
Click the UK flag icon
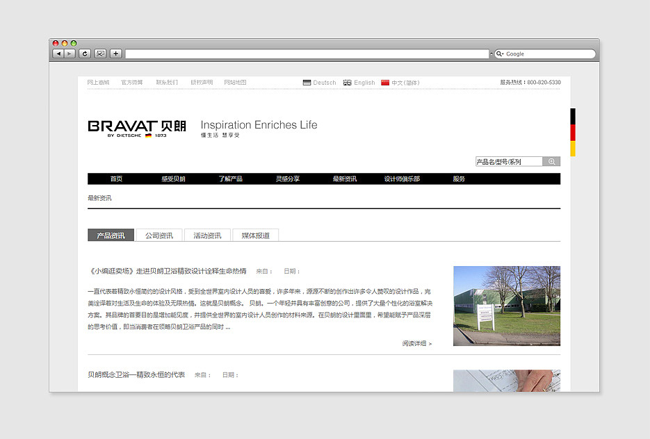tap(348, 83)
